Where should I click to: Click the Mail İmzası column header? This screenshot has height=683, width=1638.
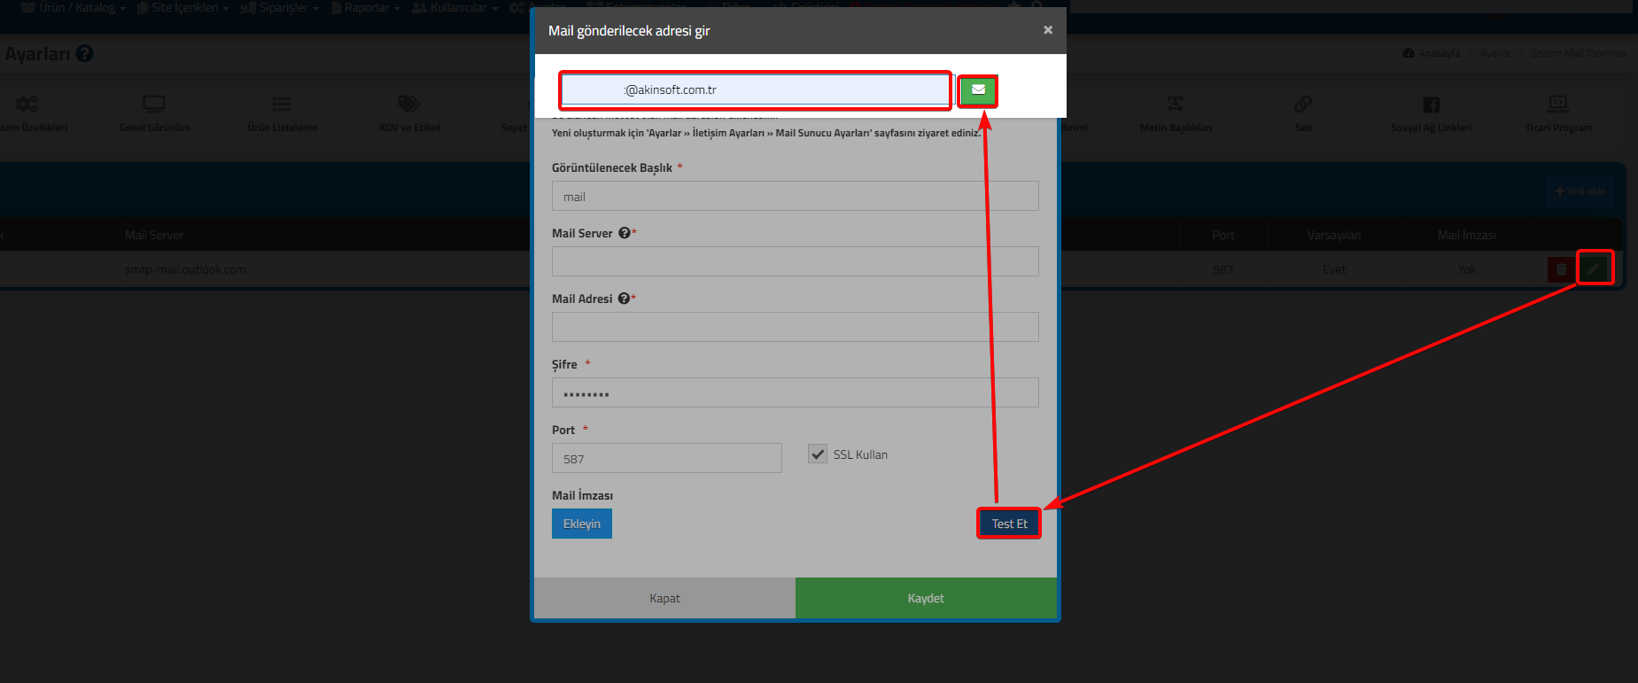[1466, 235]
